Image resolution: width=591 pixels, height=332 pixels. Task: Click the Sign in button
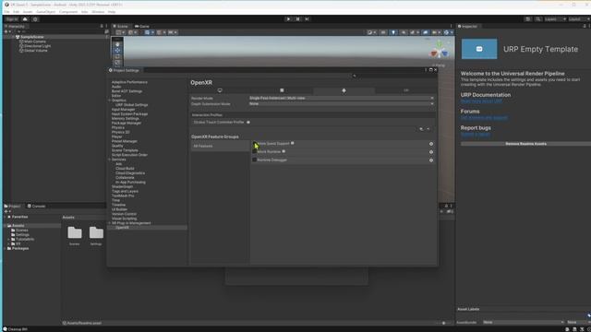pyautogui.click(x=12, y=19)
